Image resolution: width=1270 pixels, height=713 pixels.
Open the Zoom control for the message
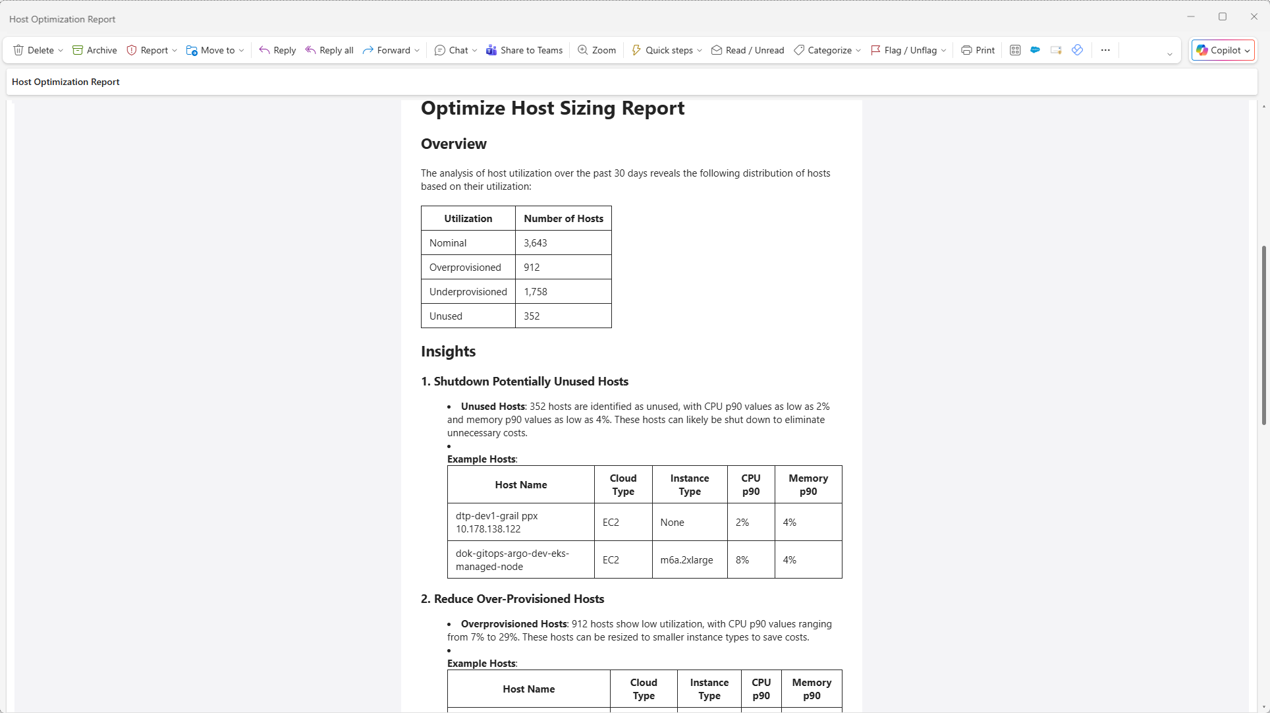596,50
